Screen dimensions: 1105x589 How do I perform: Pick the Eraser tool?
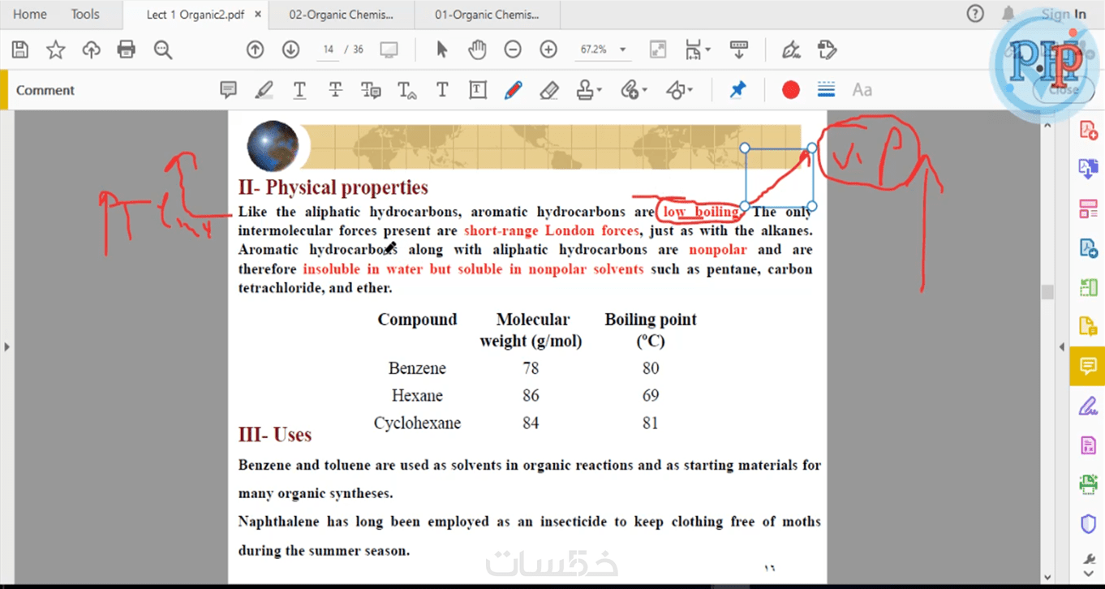[549, 90]
